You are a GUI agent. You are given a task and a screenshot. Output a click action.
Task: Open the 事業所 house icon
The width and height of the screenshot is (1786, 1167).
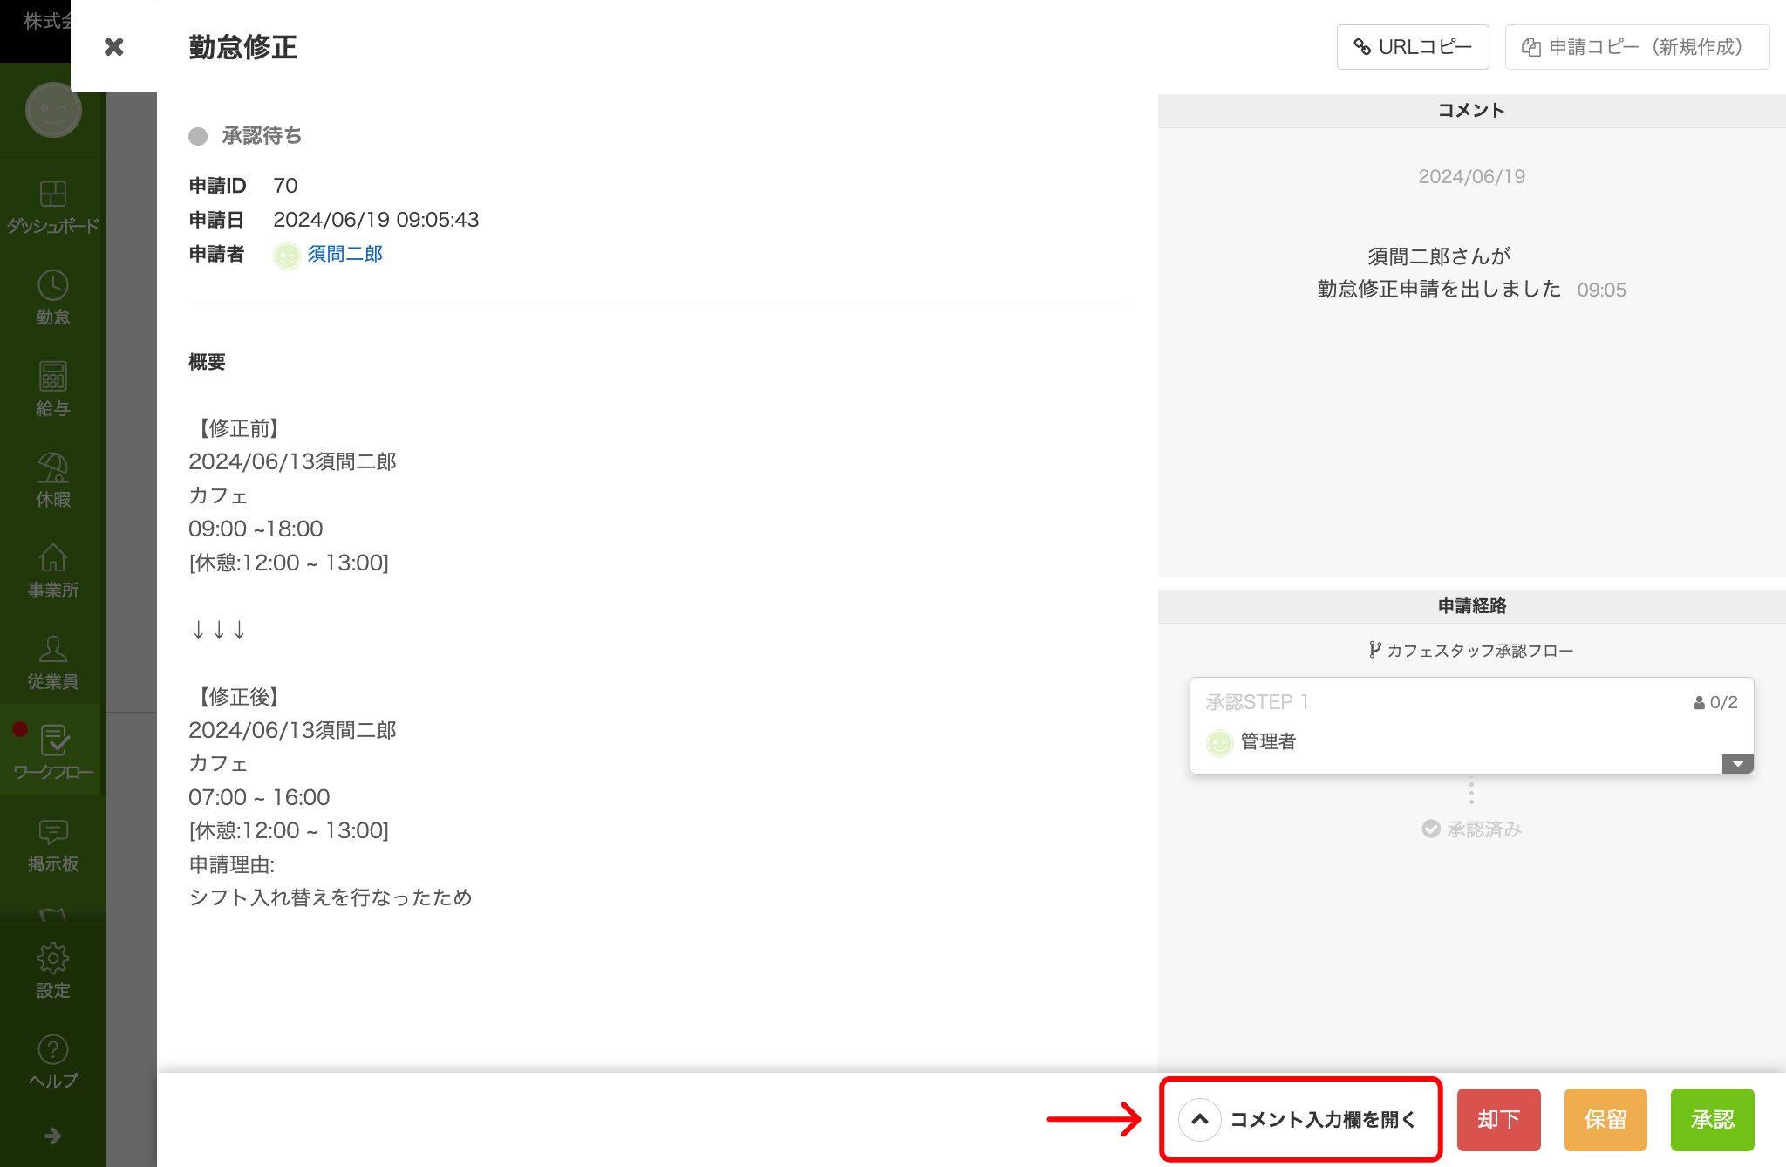(x=53, y=558)
